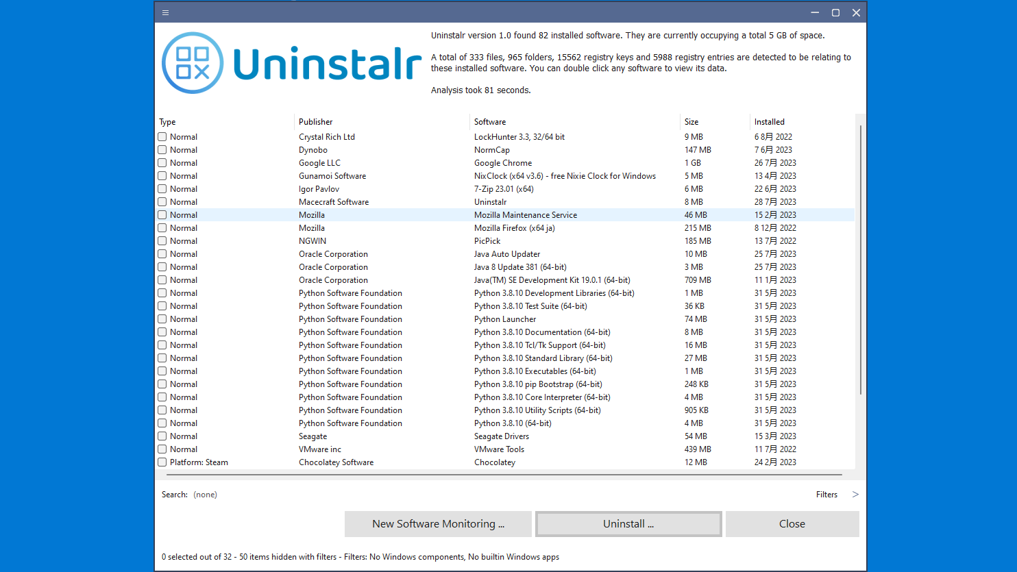1017x572 pixels.
Task: Open the hamburger menu icon
Action: [165, 12]
